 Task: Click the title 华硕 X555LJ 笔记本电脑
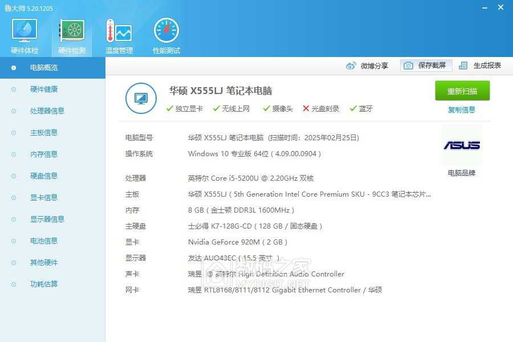[221, 91]
